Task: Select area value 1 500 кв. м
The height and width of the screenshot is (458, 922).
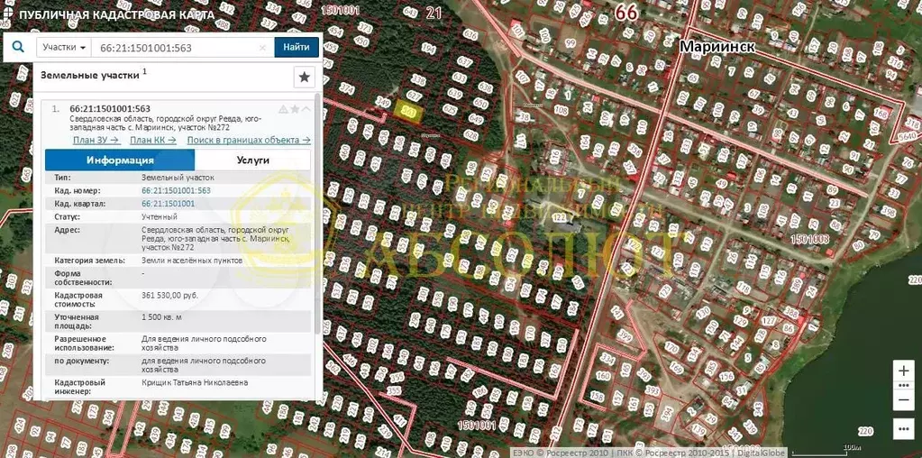Action: (161, 316)
